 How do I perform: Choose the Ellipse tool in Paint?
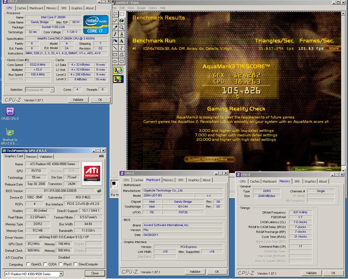[x=115, y=62]
